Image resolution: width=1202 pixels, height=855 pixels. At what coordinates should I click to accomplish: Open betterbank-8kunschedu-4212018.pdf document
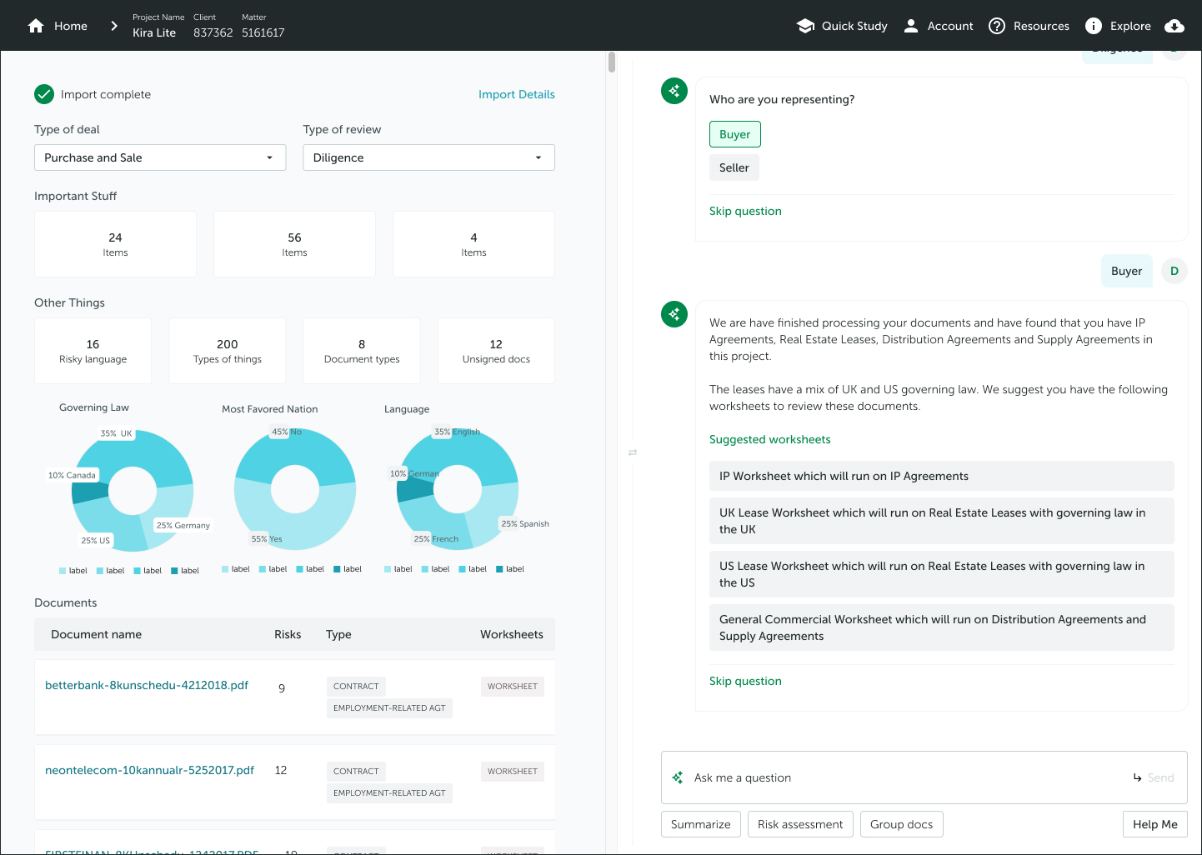147,685
